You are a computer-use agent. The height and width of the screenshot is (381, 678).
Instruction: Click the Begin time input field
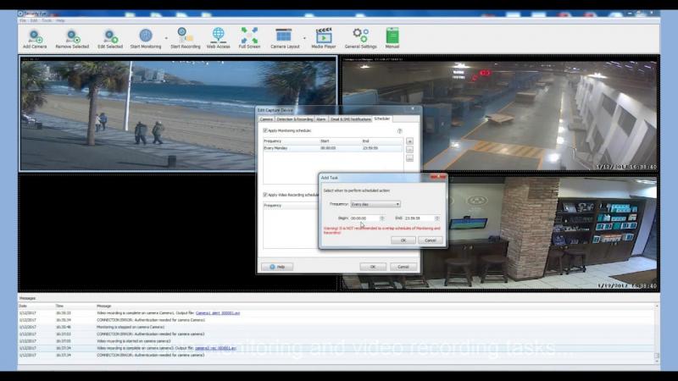pos(364,218)
